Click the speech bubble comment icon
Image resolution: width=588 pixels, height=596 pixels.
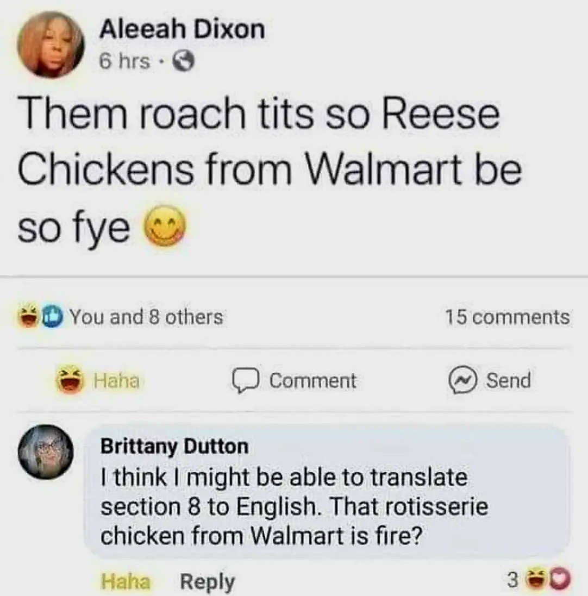pos(245,381)
